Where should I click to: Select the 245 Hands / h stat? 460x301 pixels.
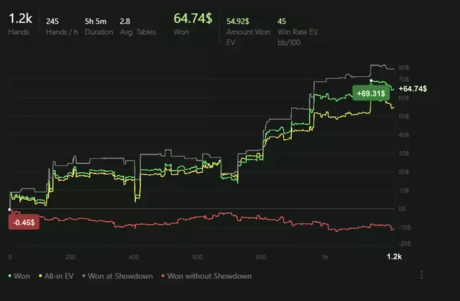click(62, 26)
